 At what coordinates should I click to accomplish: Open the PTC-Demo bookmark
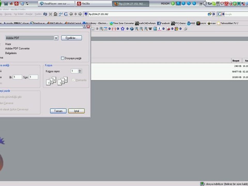click(179, 24)
